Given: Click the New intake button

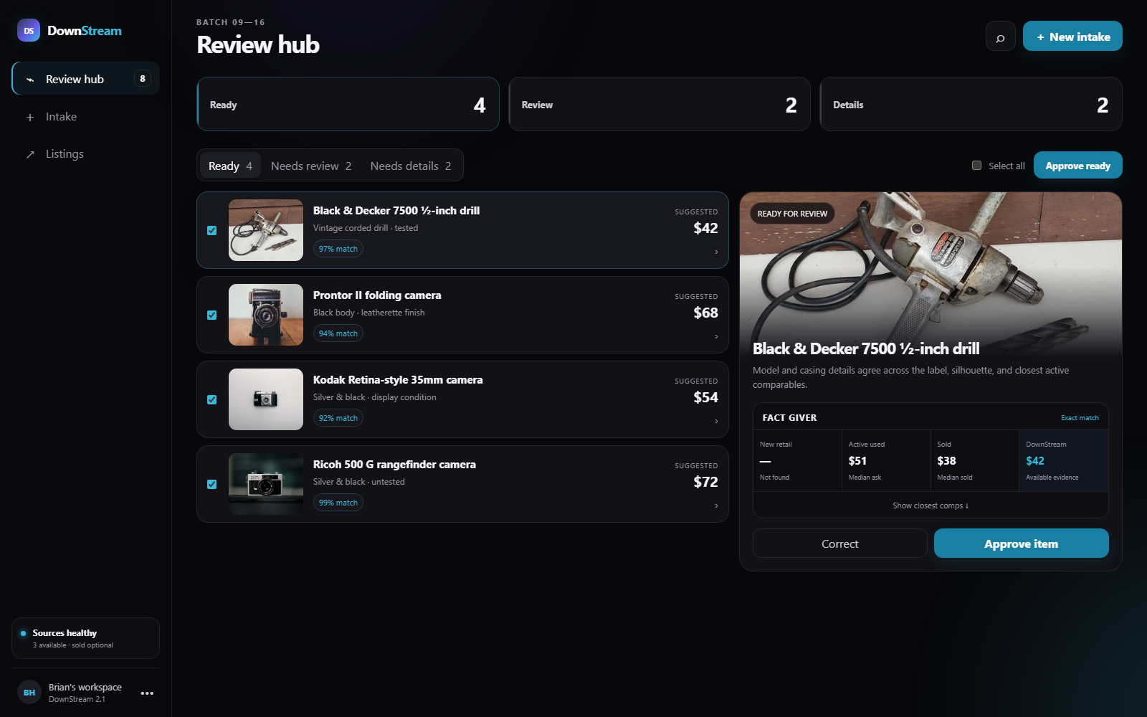Looking at the screenshot, I should click(x=1072, y=37).
